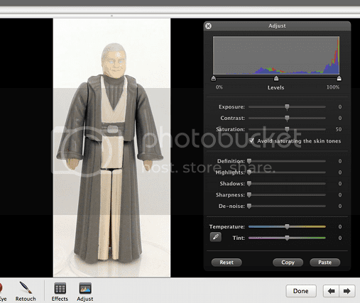Click the Levels label
Viewport: 360px width, 303px height.
(276, 87)
